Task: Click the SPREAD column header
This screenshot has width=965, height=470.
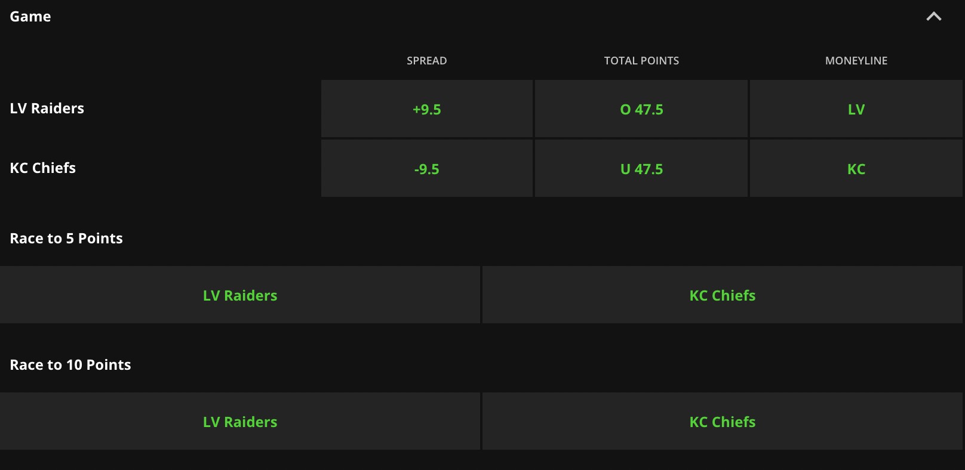Action: [426, 61]
